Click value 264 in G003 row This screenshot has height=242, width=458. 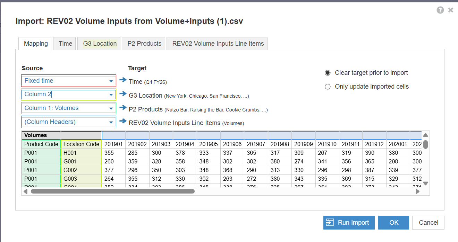[113, 179]
